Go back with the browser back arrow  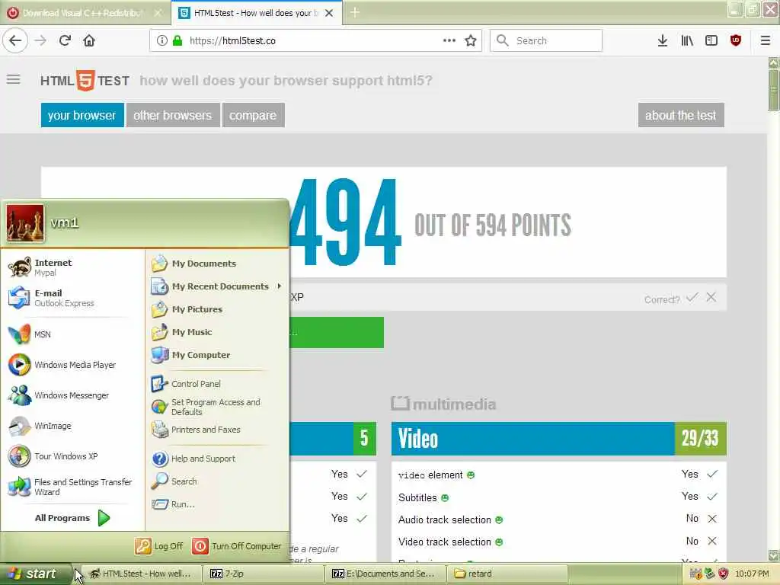(15, 41)
